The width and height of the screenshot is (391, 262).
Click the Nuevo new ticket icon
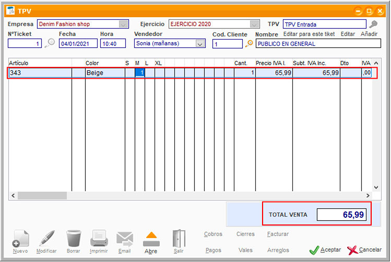20,240
